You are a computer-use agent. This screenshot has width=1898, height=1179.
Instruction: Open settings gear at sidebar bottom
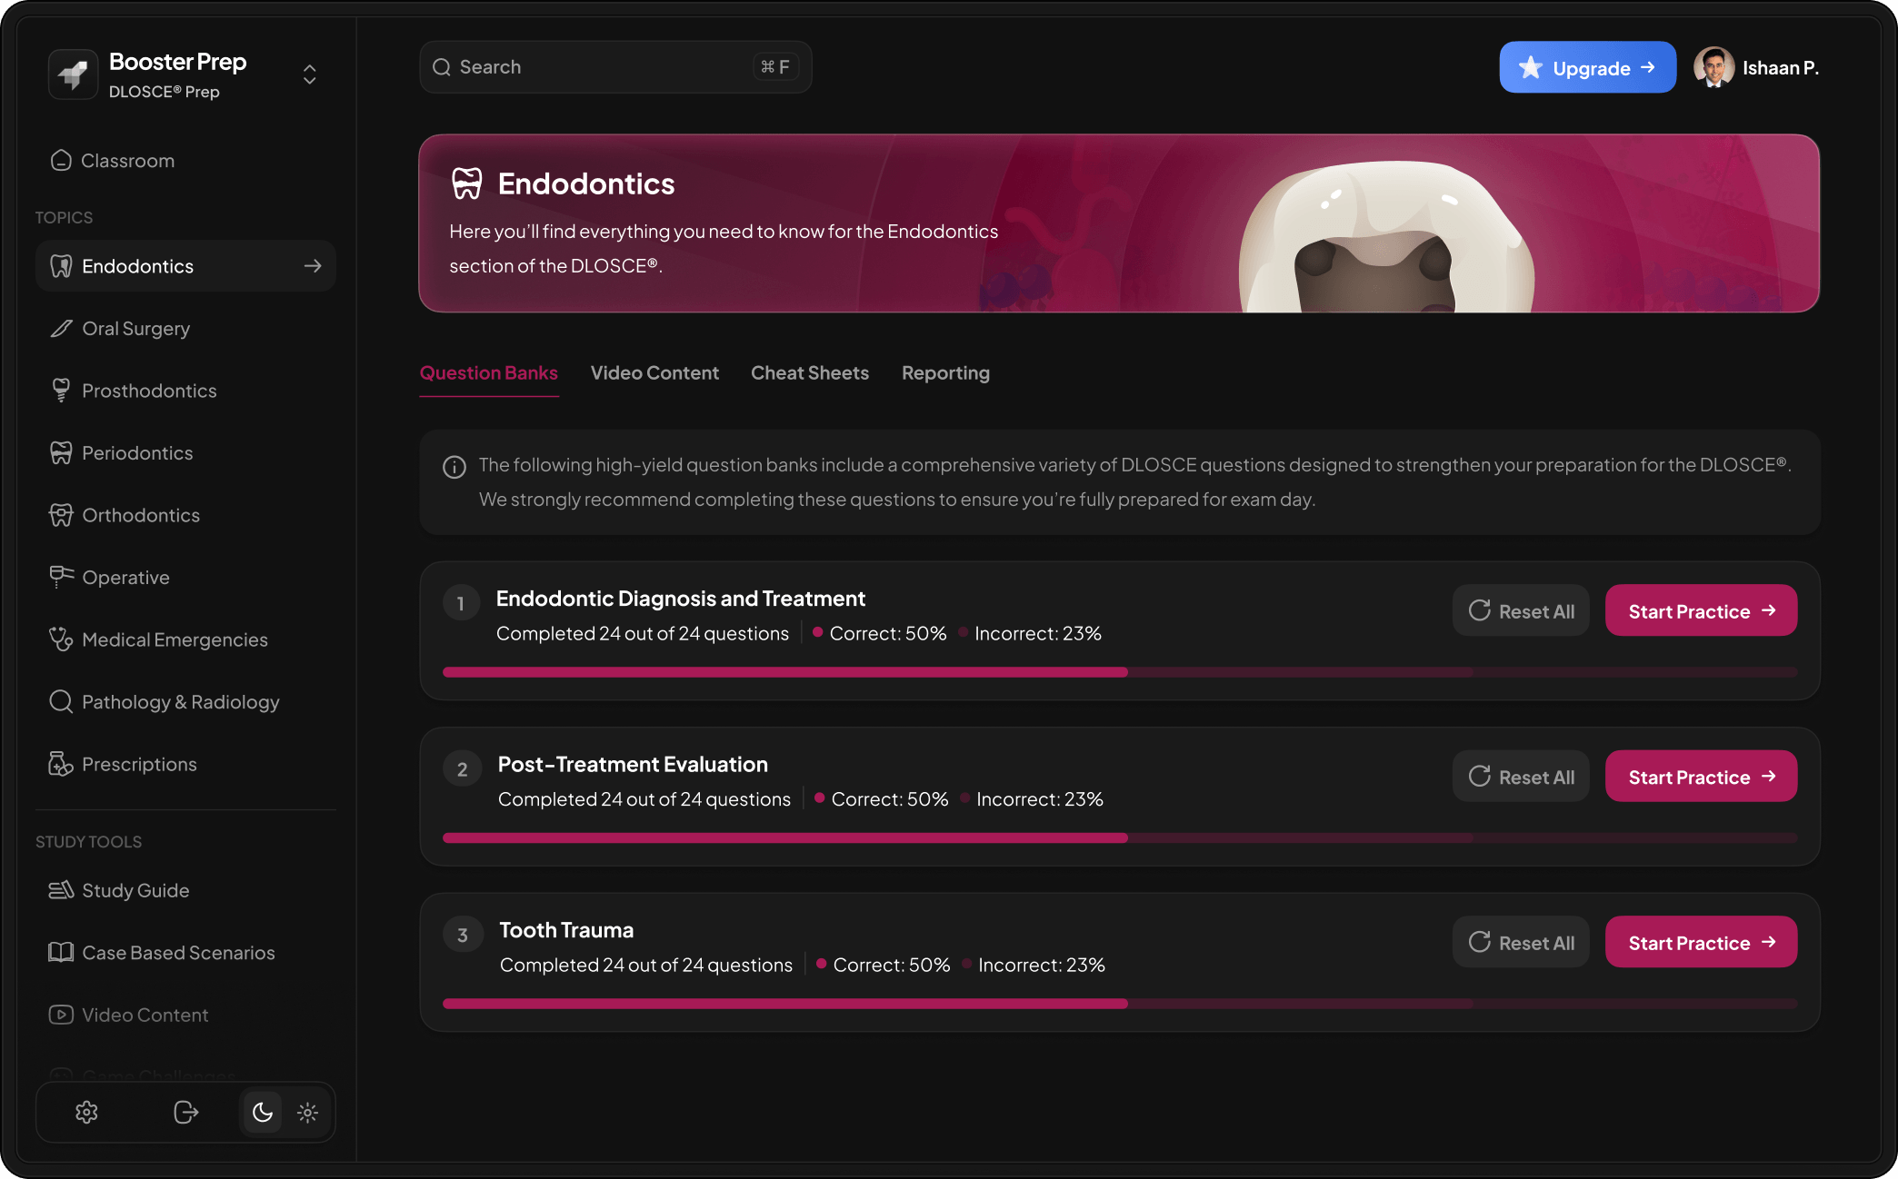(x=86, y=1113)
